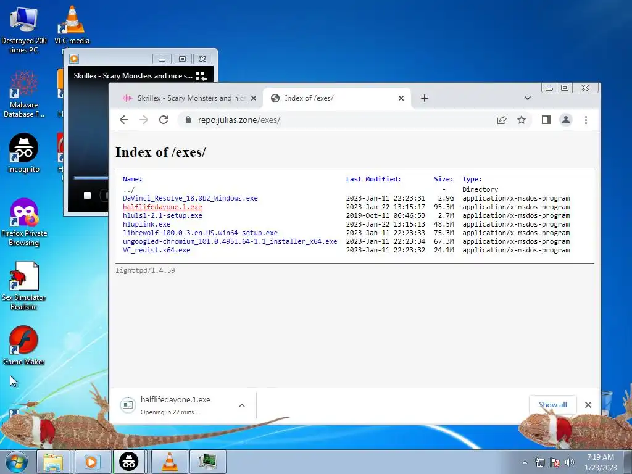
Task: Open the volume speaker tray icon
Action: (569, 462)
